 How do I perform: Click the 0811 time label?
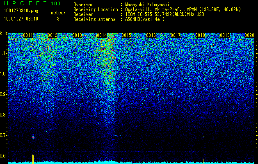[x=28, y=35]
